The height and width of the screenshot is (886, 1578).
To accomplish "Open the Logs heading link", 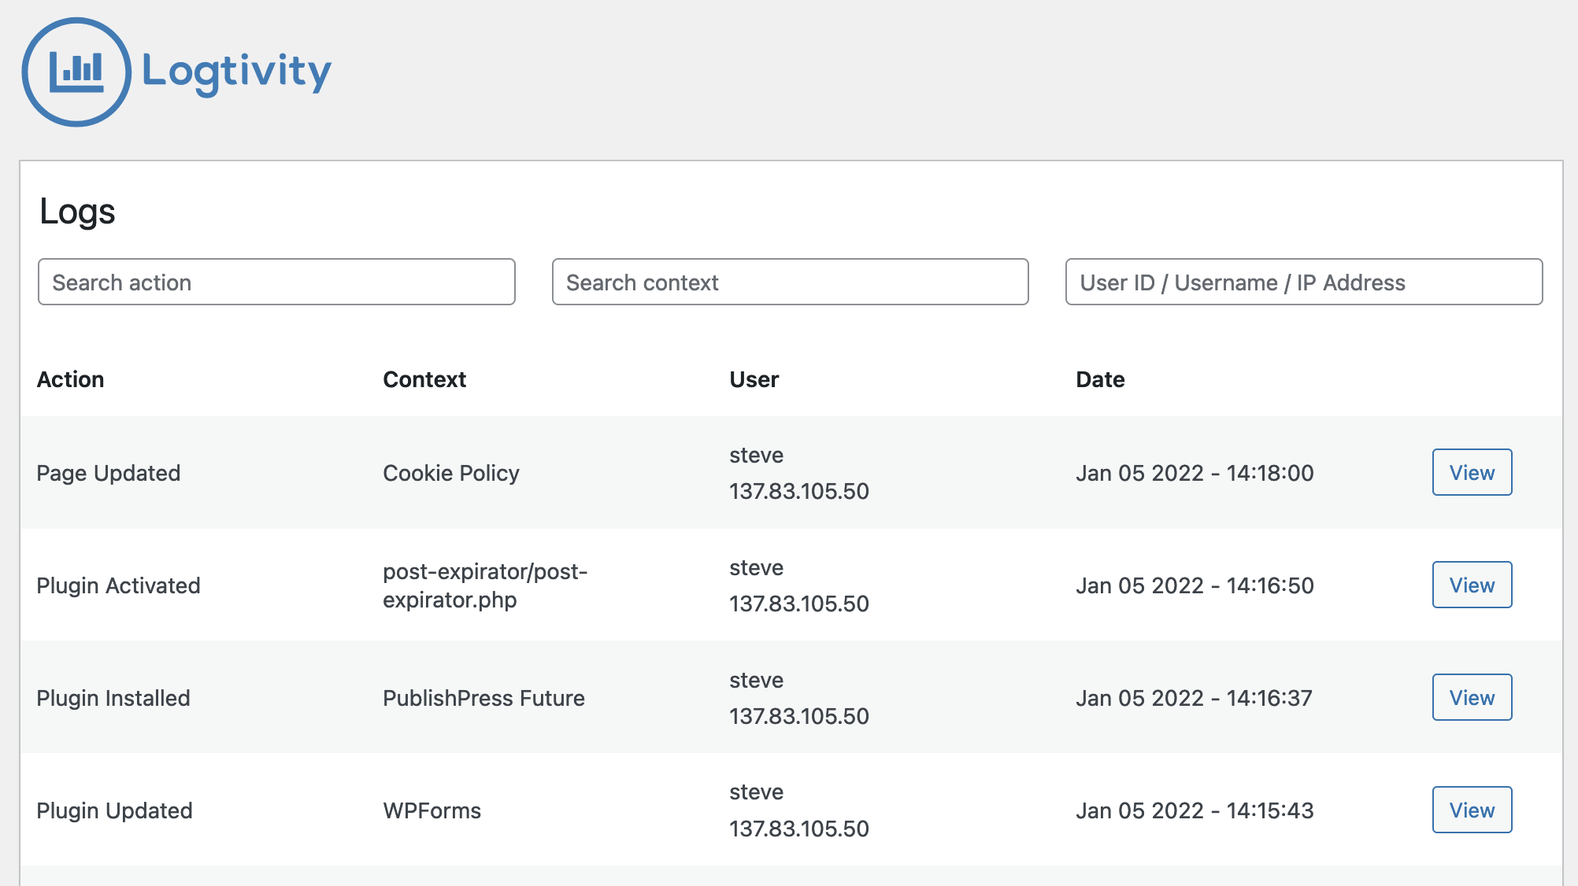I will tap(77, 210).
